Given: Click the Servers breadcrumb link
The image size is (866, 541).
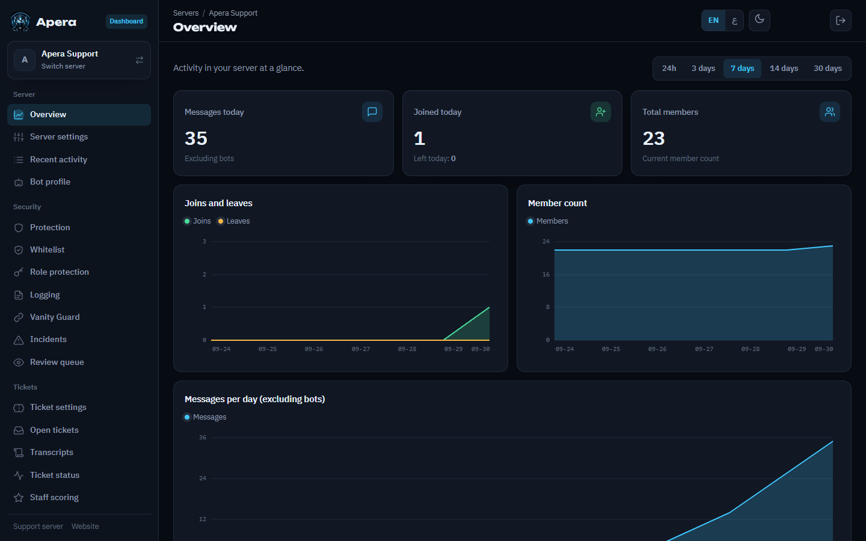Looking at the screenshot, I should point(186,13).
